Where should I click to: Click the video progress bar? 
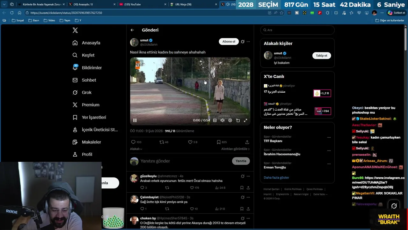190,114
